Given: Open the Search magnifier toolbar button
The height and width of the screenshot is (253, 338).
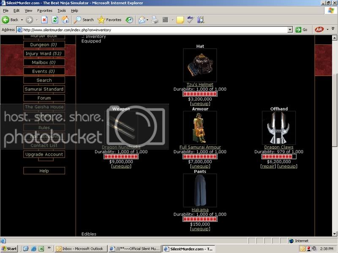Looking at the screenshot, I should tap(84, 20).
